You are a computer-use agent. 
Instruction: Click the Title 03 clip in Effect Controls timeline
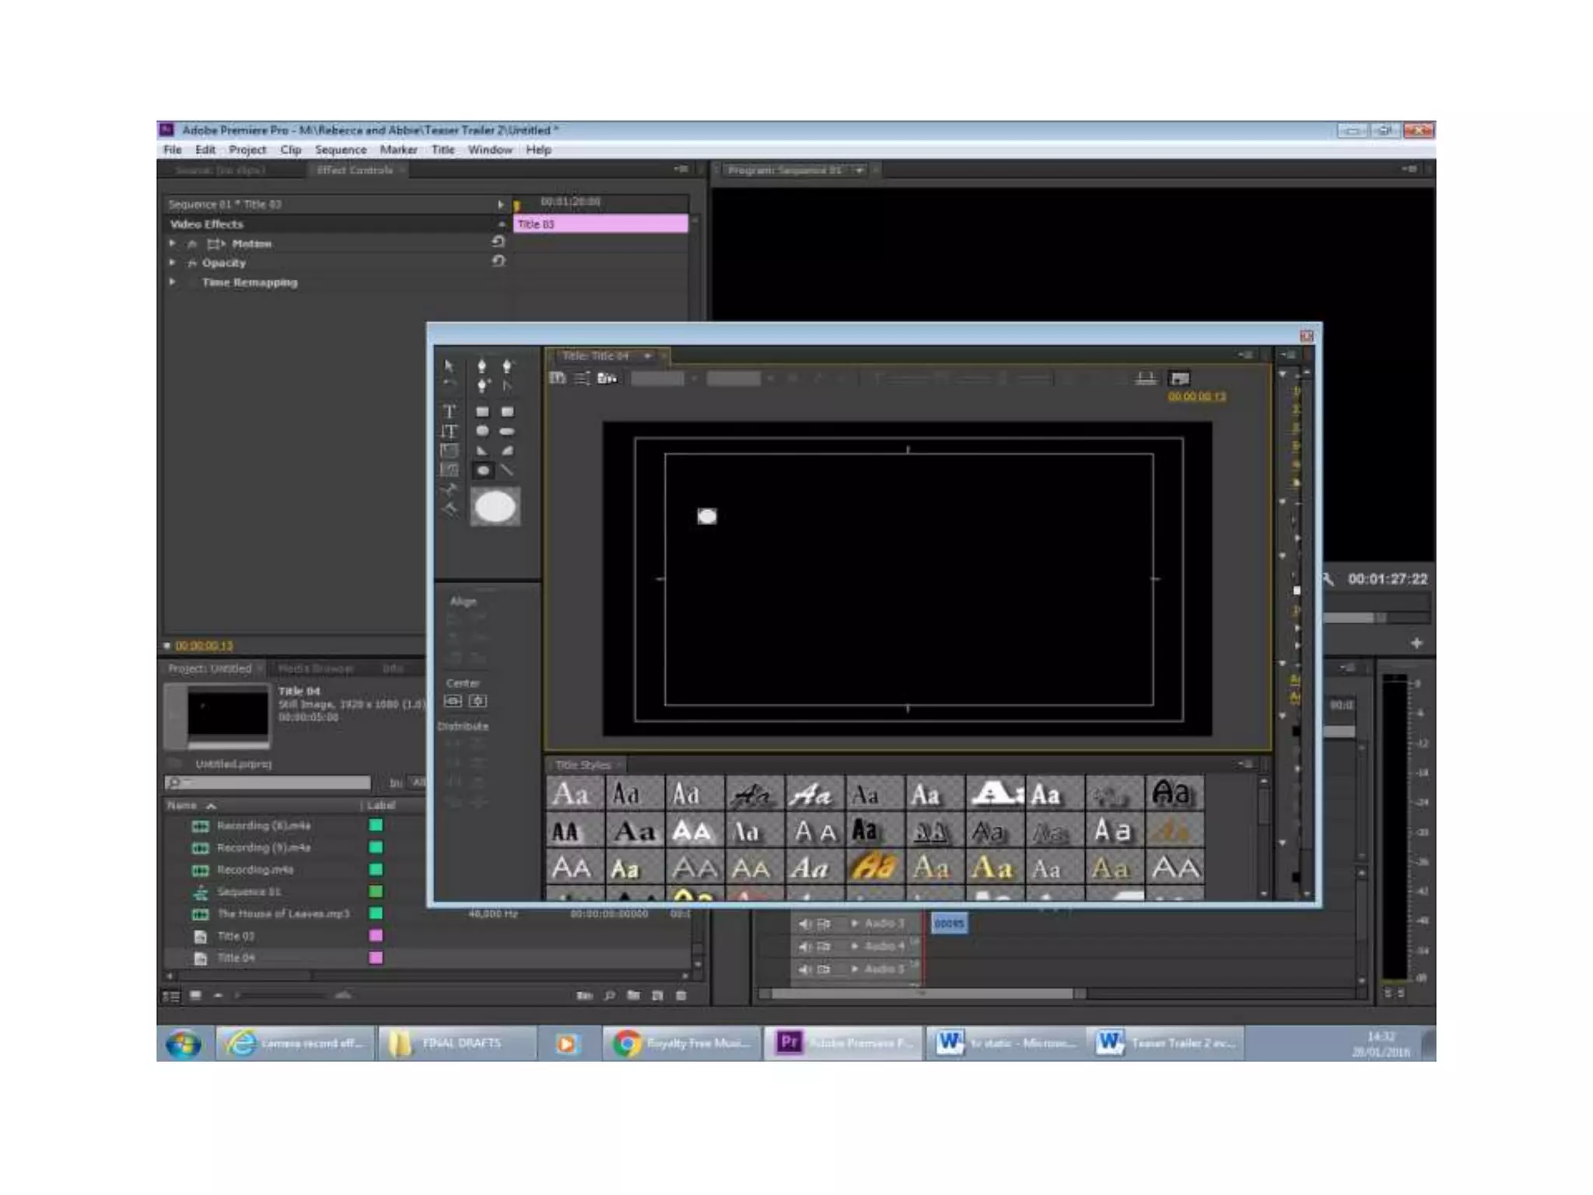pos(600,224)
